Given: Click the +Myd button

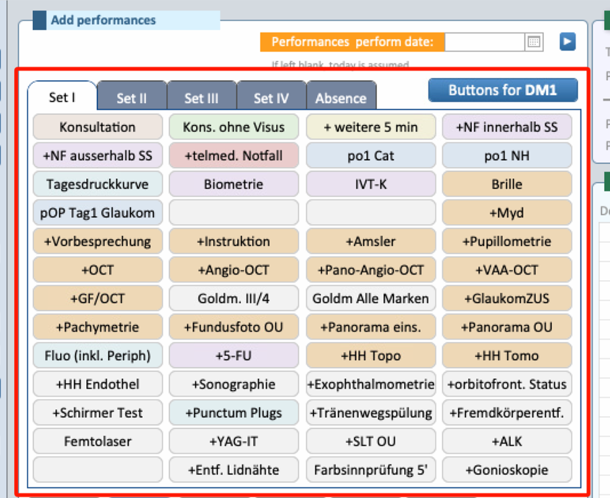Looking at the screenshot, I should (x=507, y=213).
